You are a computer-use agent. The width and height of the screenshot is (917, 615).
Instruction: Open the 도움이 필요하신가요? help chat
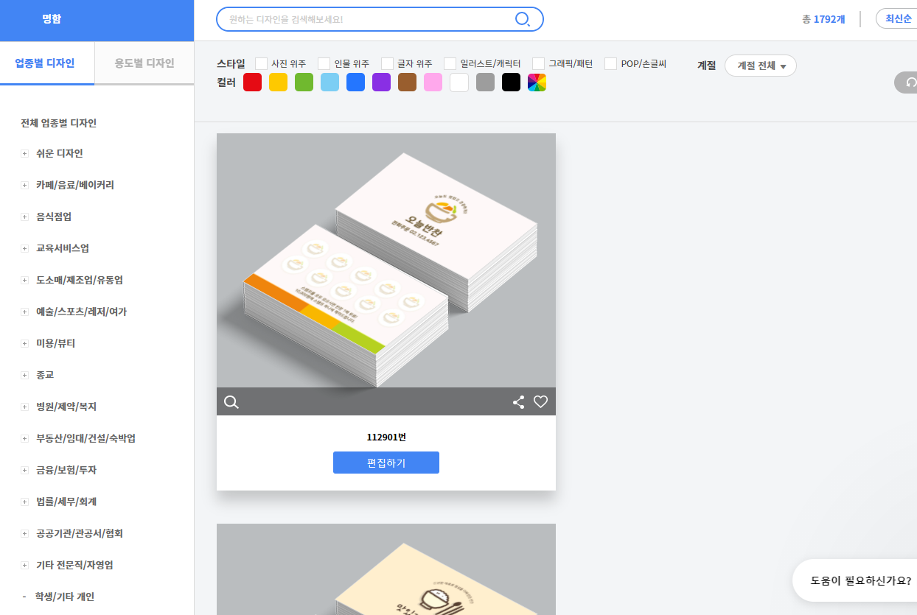point(856,580)
